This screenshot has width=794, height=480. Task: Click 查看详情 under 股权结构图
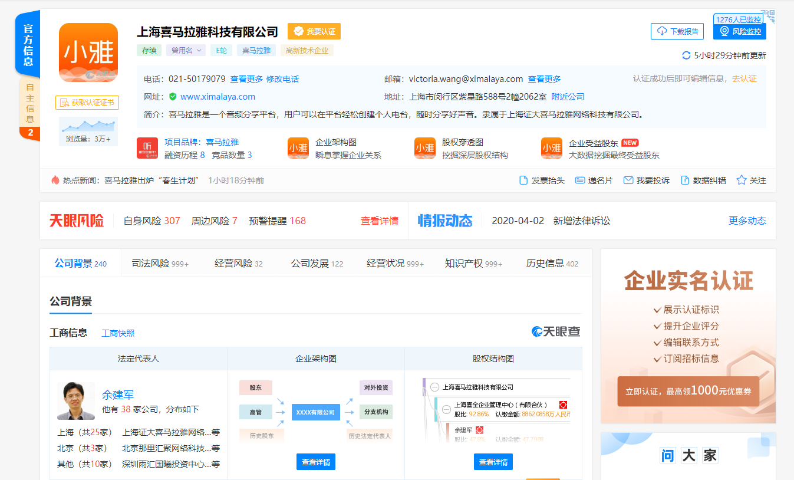click(493, 462)
